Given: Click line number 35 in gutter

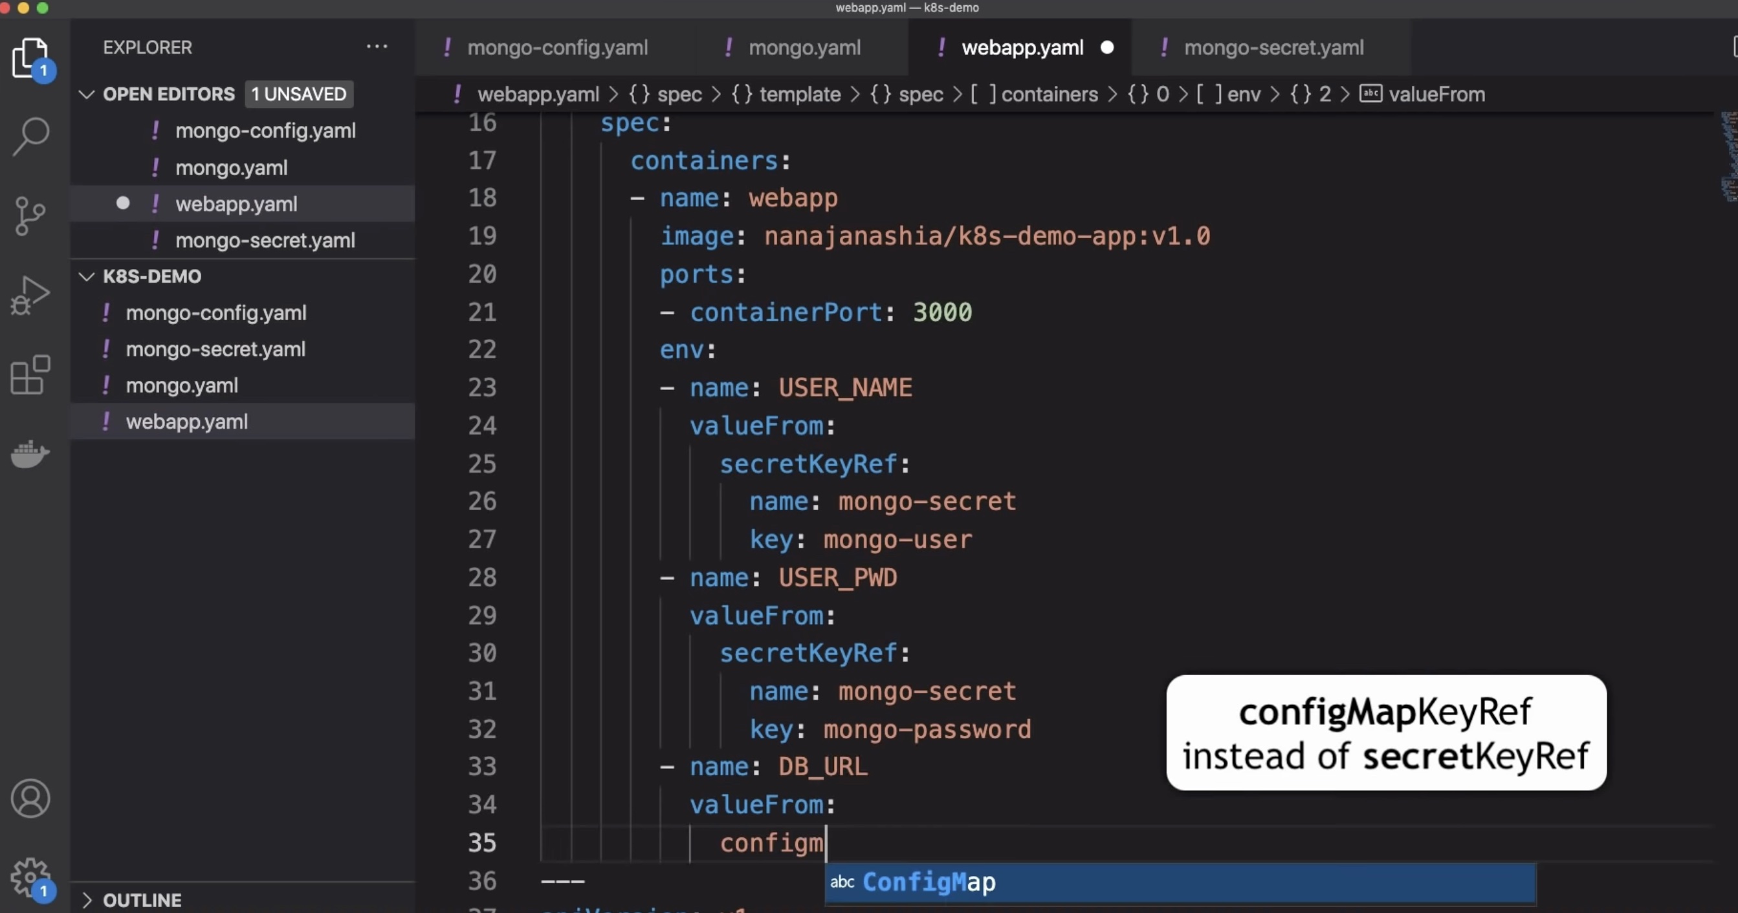Looking at the screenshot, I should pos(483,843).
